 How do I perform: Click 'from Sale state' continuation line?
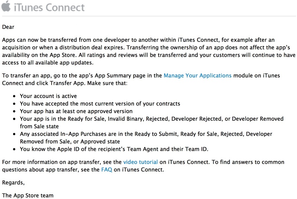click(x=39, y=126)
